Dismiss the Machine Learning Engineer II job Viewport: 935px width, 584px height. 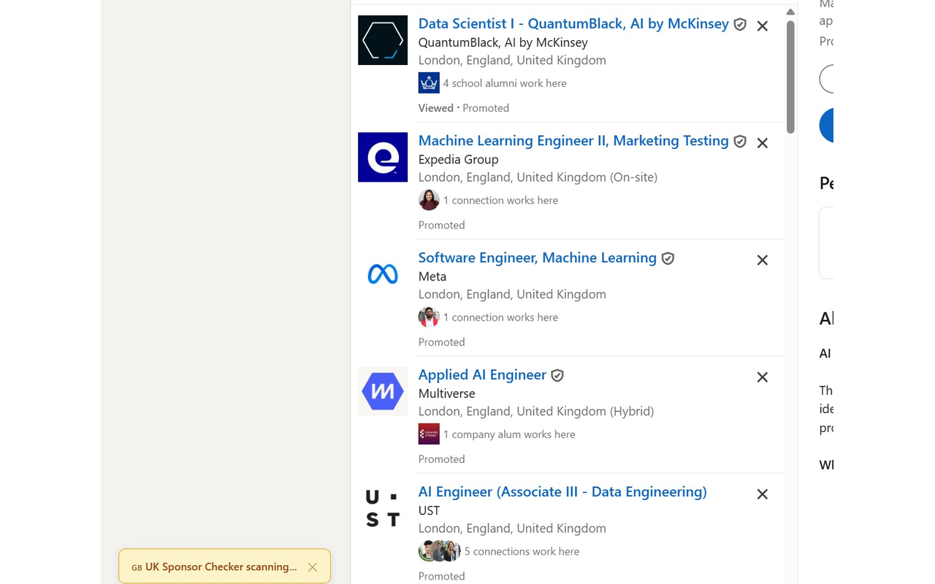[763, 143]
